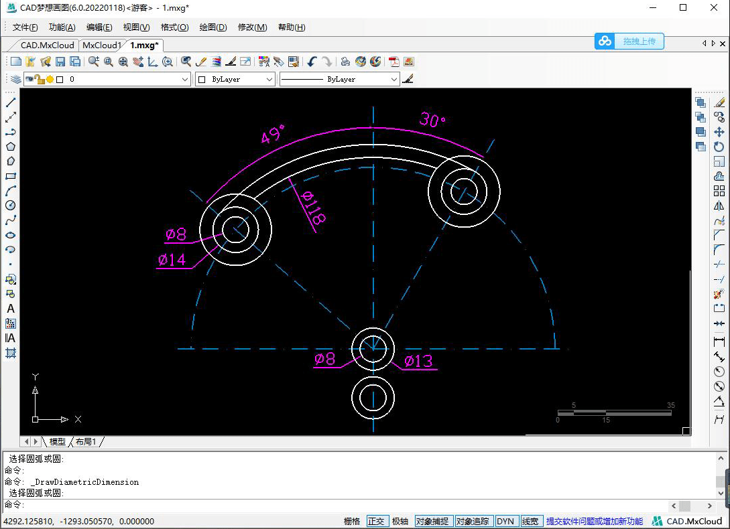Expand the ByLayer linetype dropdown
Viewport: 730px width, 529px height.
pyautogui.click(x=394, y=79)
